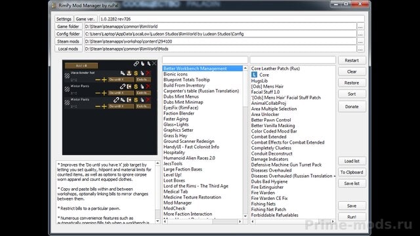Click the Clear button
420x236 pixels.
pos(352,71)
